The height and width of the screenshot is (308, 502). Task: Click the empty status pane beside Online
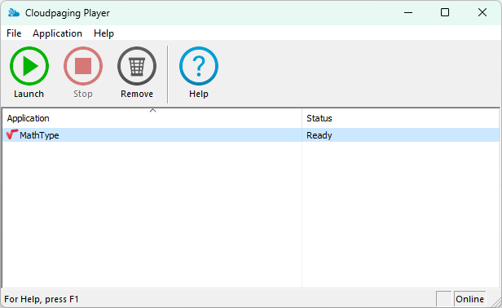[443, 299]
